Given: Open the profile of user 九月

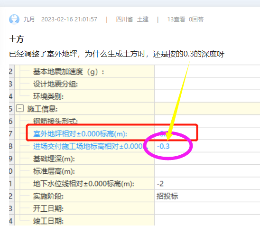Looking at the screenshot, I should [29, 19].
